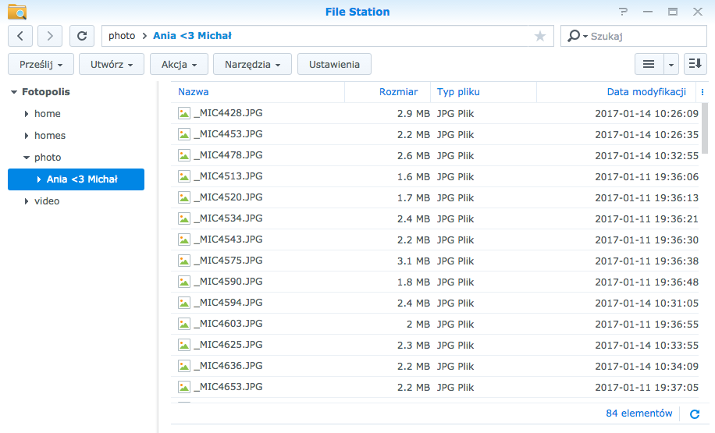The height and width of the screenshot is (433, 715).
Task: Open column options three-dot menu
Action: click(703, 92)
